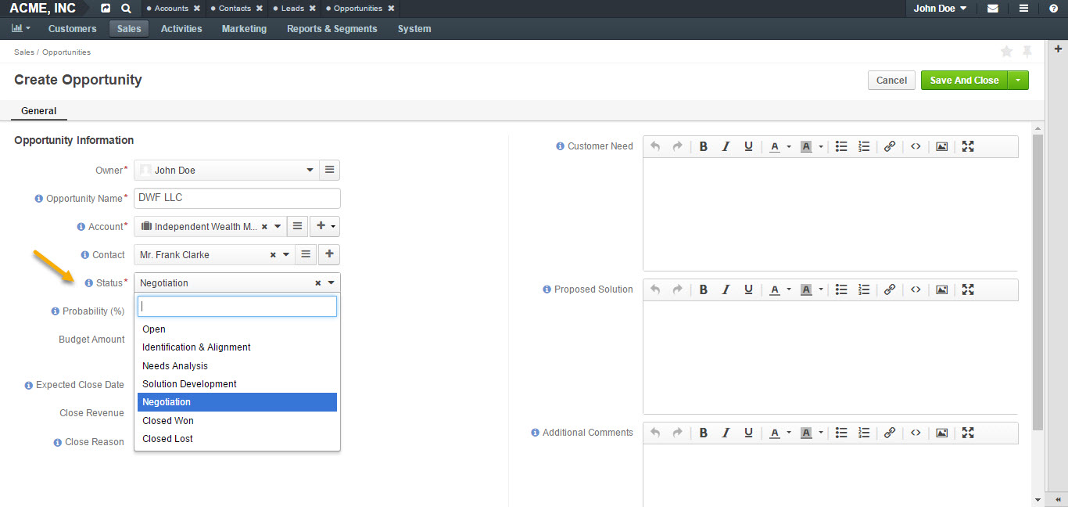Close the Accounts pinned tab
1068x507 pixels.
197,9
